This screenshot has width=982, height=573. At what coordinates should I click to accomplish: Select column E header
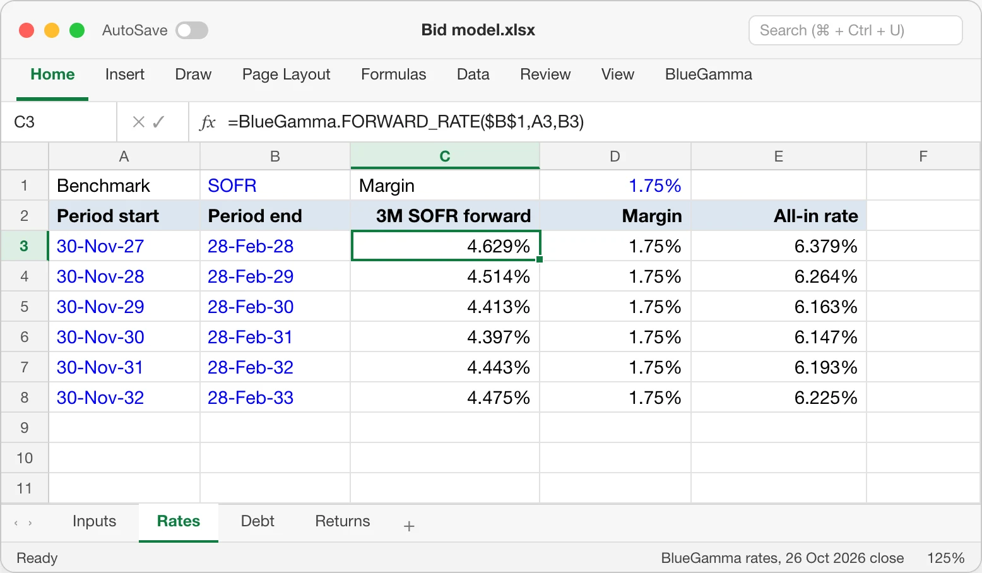pyautogui.click(x=779, y=157)
